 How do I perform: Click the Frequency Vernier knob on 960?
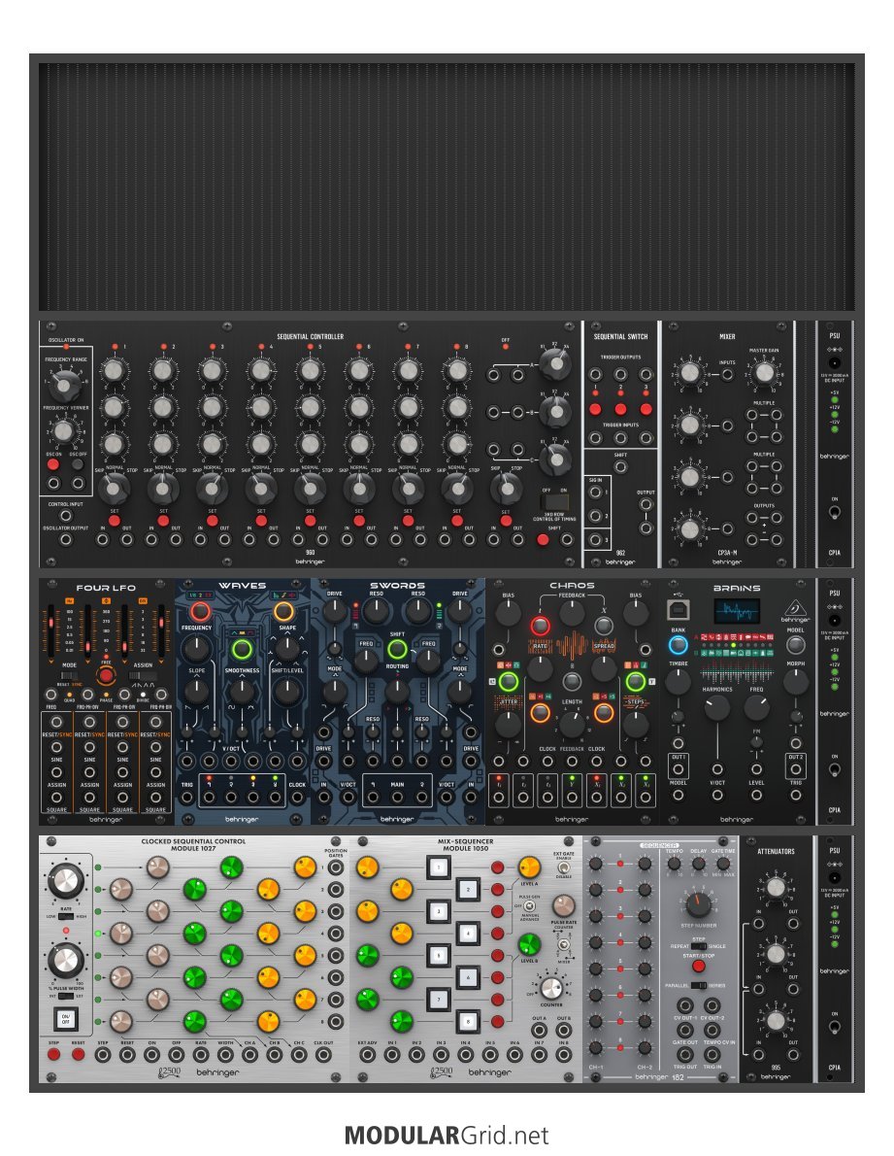63,431
